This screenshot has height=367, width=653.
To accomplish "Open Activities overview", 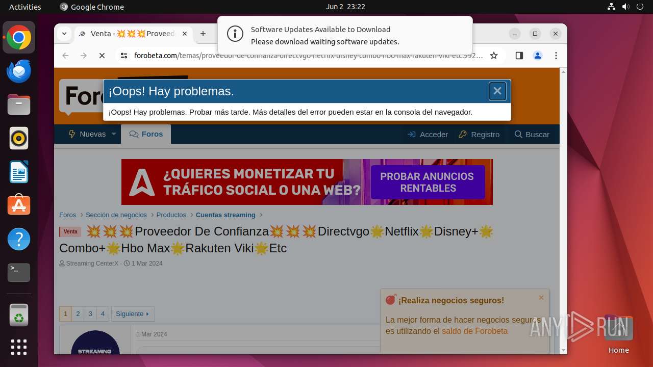I will 25,7.
